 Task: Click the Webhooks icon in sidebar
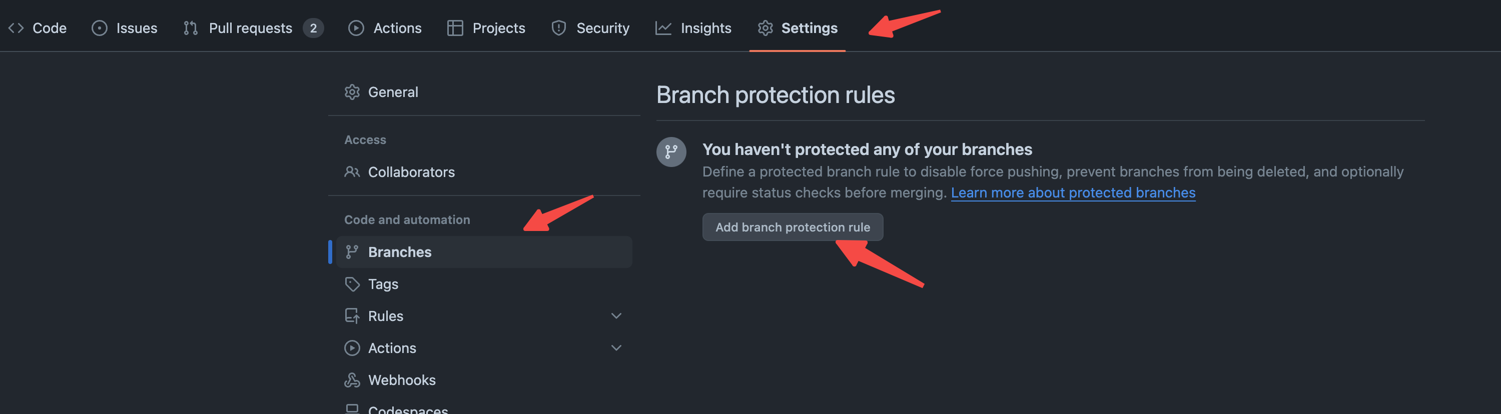click(x=352, y=379)
